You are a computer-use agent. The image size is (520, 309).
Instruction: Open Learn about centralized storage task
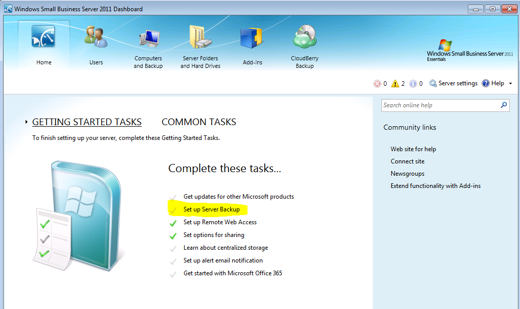tap(225, 248)
